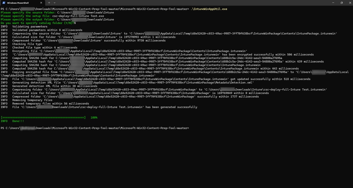Image resolution: width=353 pixels, height=188 pixels.
Task: Click the 'Encrypting file' log line
Action: point(124,51)
